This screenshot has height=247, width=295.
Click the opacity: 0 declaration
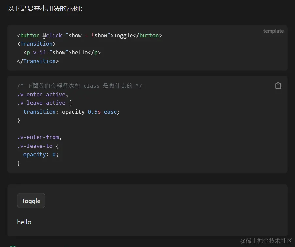(x=41, y=154)
